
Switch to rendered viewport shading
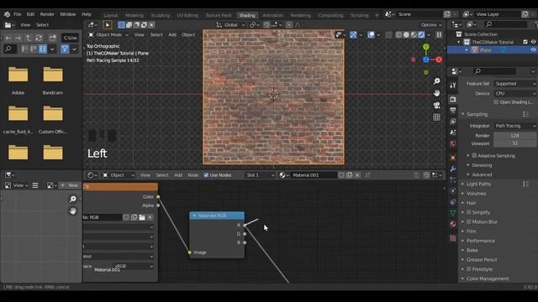tap(421, 34)
